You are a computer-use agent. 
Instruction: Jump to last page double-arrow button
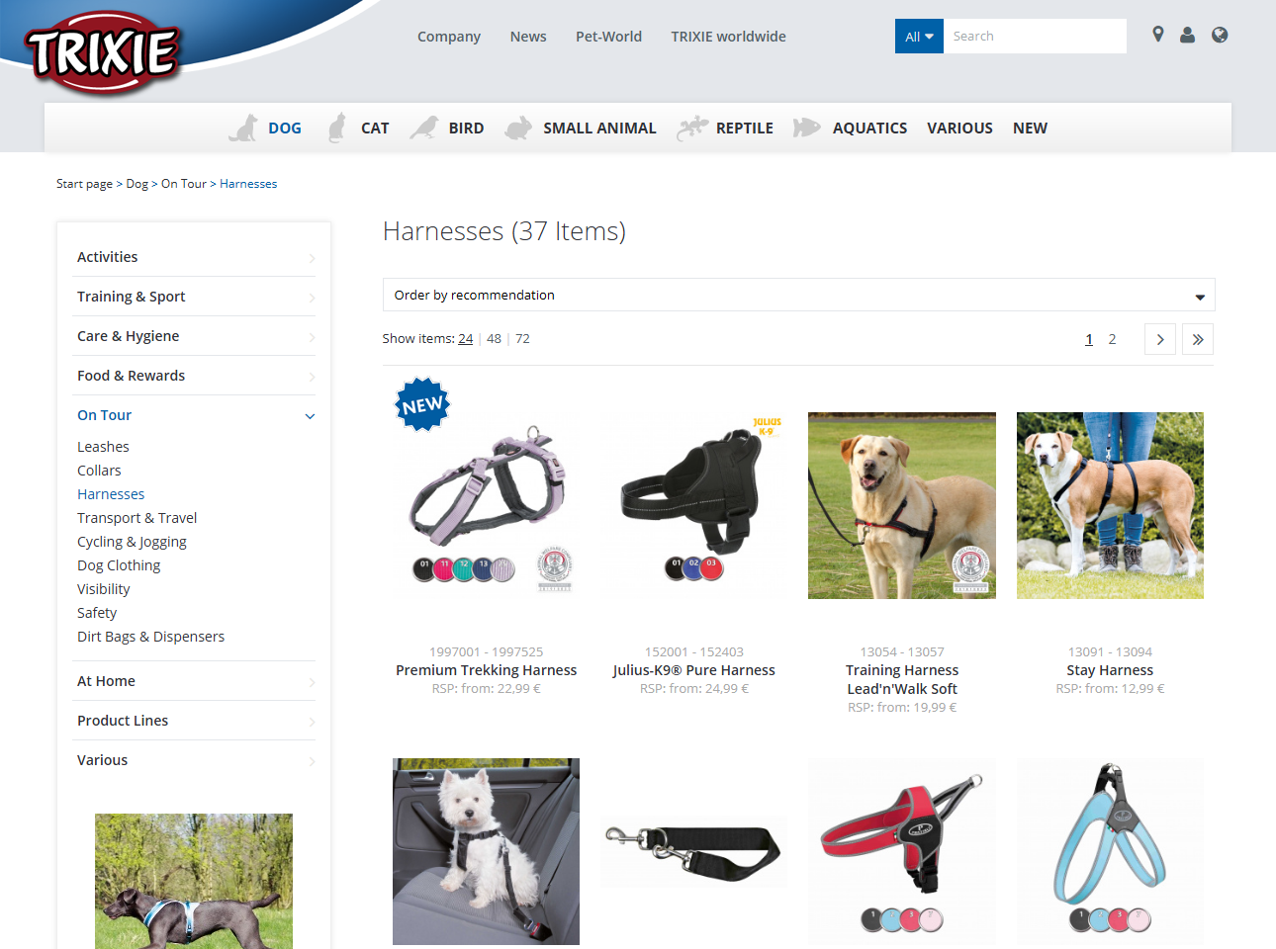[1198, 339]
